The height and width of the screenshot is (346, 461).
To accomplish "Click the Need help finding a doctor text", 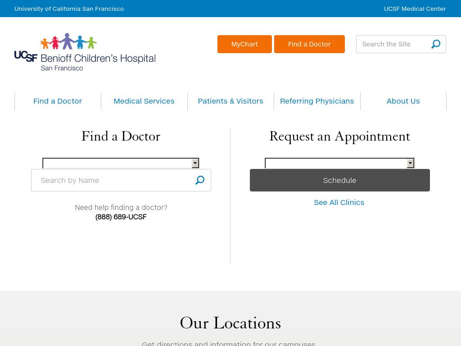I will [x=121, y=207].
